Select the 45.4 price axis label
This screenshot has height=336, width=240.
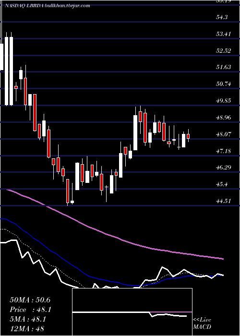(222, 184)
